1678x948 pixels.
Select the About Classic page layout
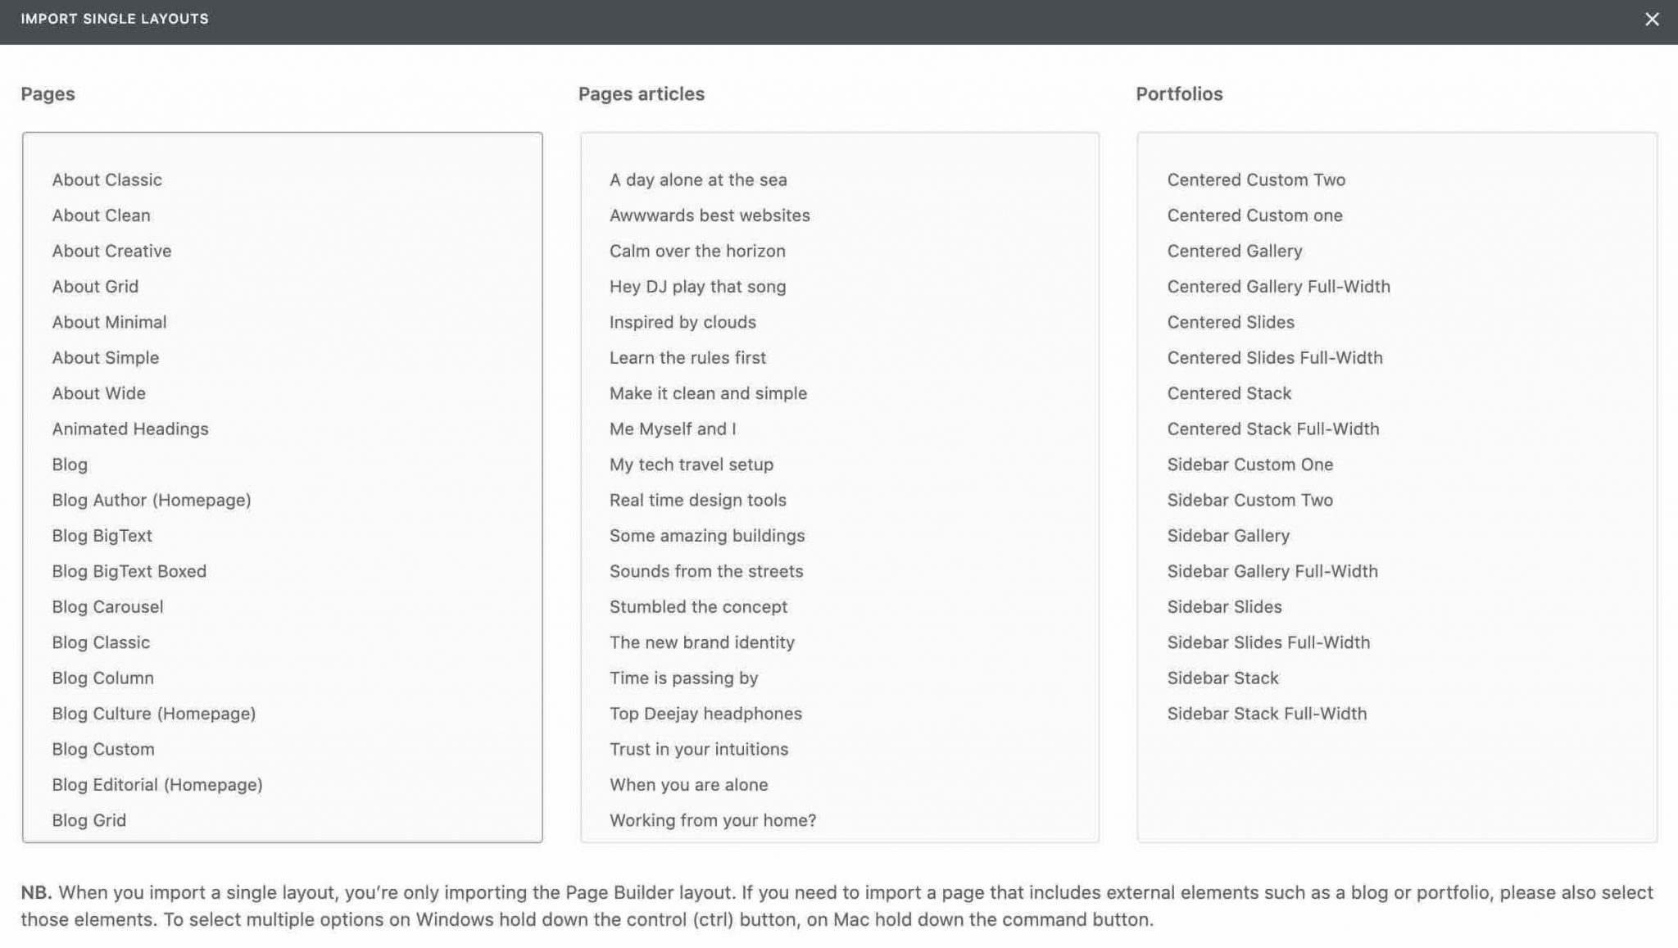pyautogui.click(x=107, y=179)
